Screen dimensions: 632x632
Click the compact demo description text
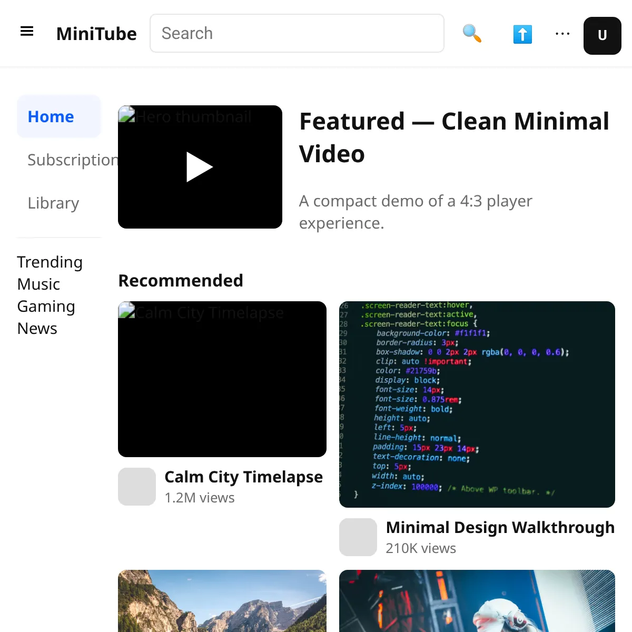[416, 212]
